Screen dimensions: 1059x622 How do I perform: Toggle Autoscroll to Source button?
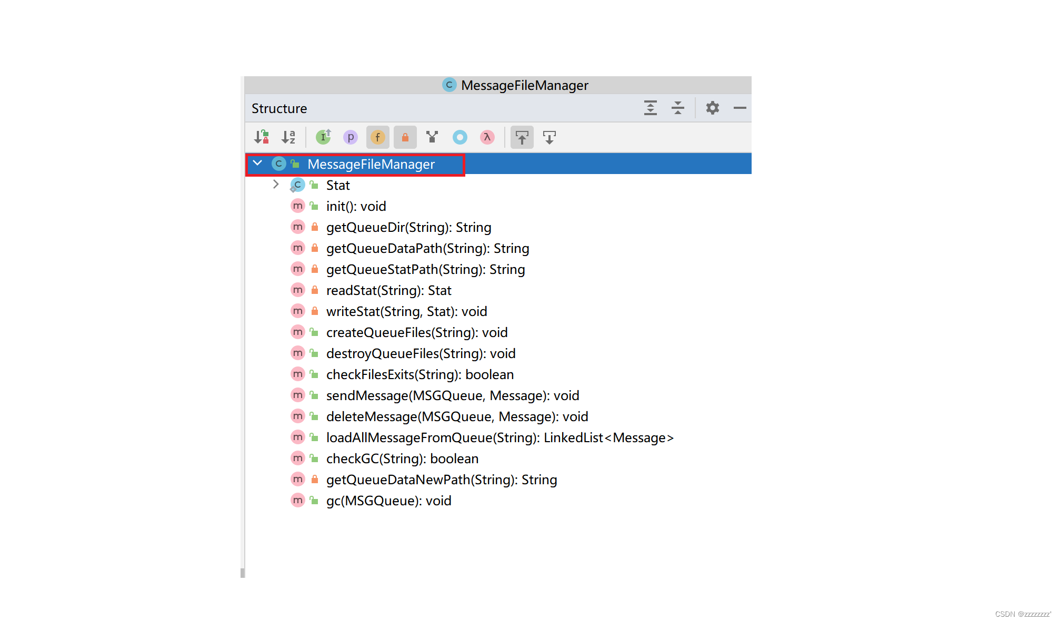tap(522, 137)
